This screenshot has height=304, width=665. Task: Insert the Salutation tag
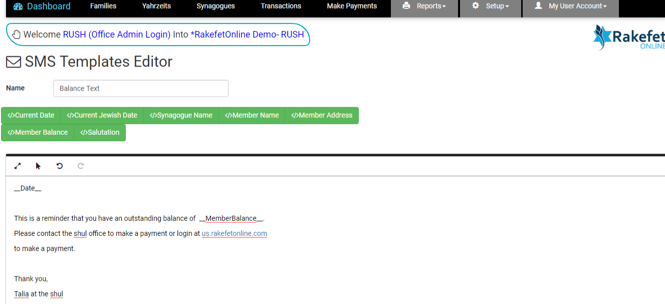coord(100,133)
